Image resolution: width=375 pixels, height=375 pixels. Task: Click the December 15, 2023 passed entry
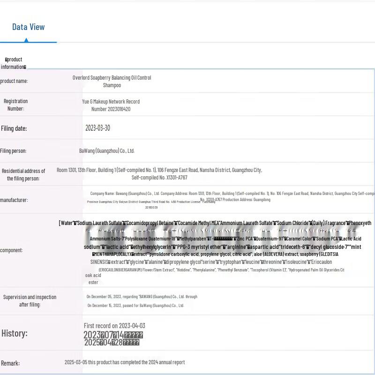[135, 306]
